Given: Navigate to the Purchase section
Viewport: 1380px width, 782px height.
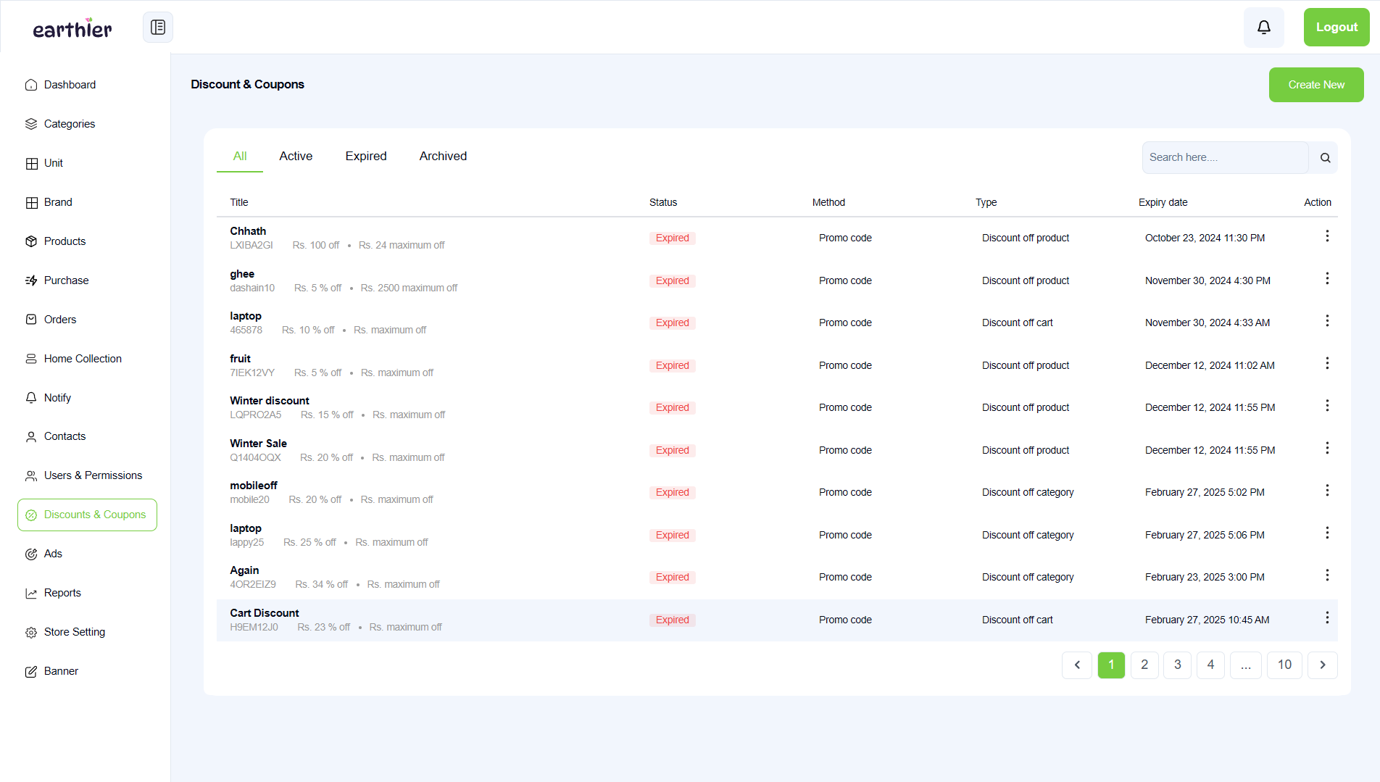Looking at the screenshot, I should point(66,280).
